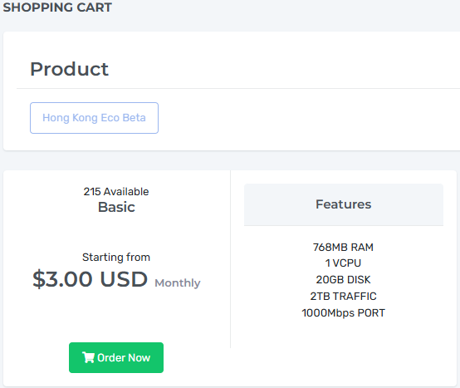Click the cart icon on Order Now
The width and height of the screenshot is (460, 388).
click(88, 357)
